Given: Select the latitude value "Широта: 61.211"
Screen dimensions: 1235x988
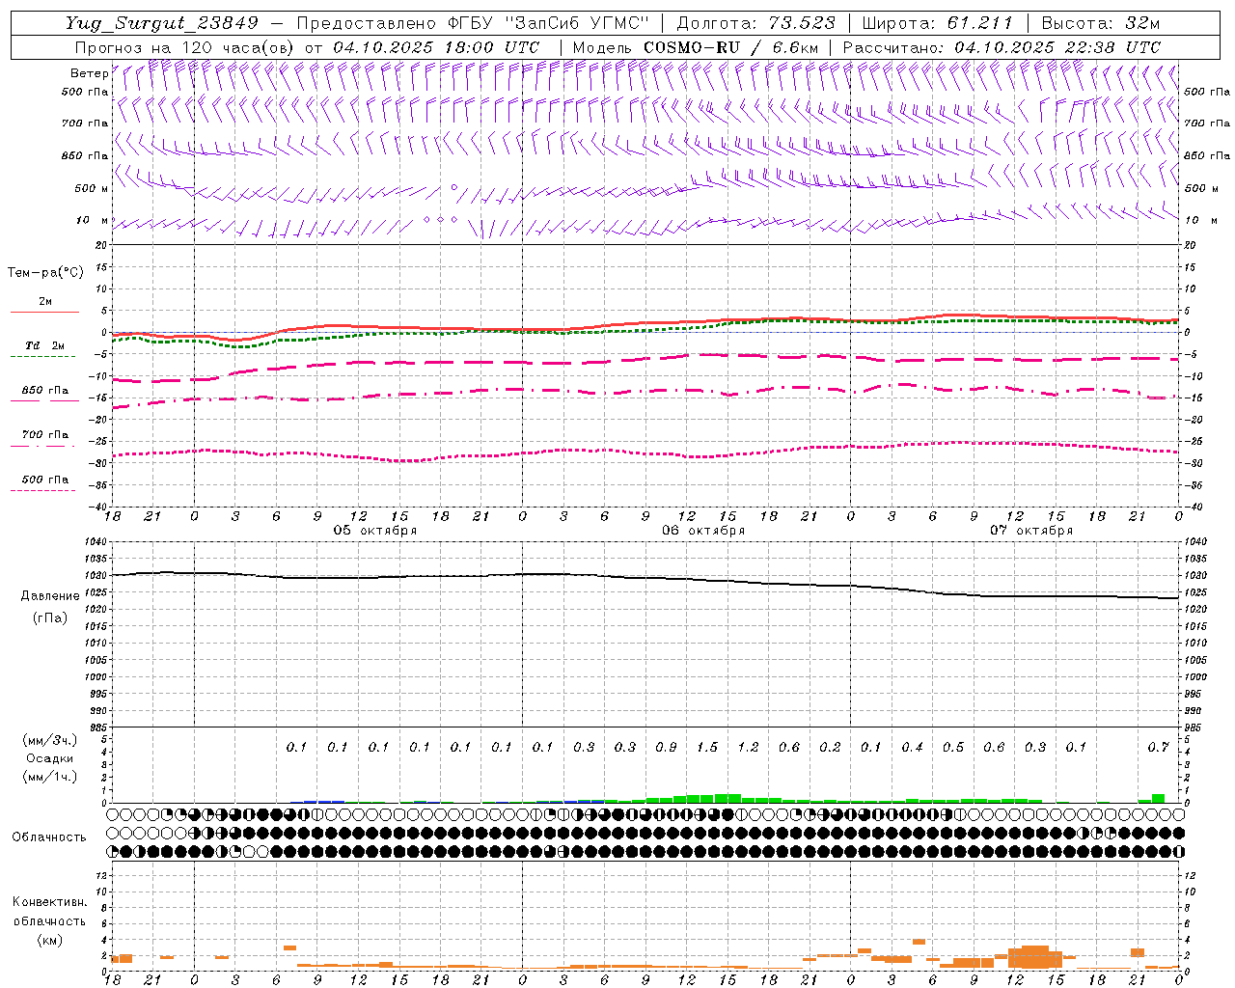Looking at the screenshot, I should [938, 23].
